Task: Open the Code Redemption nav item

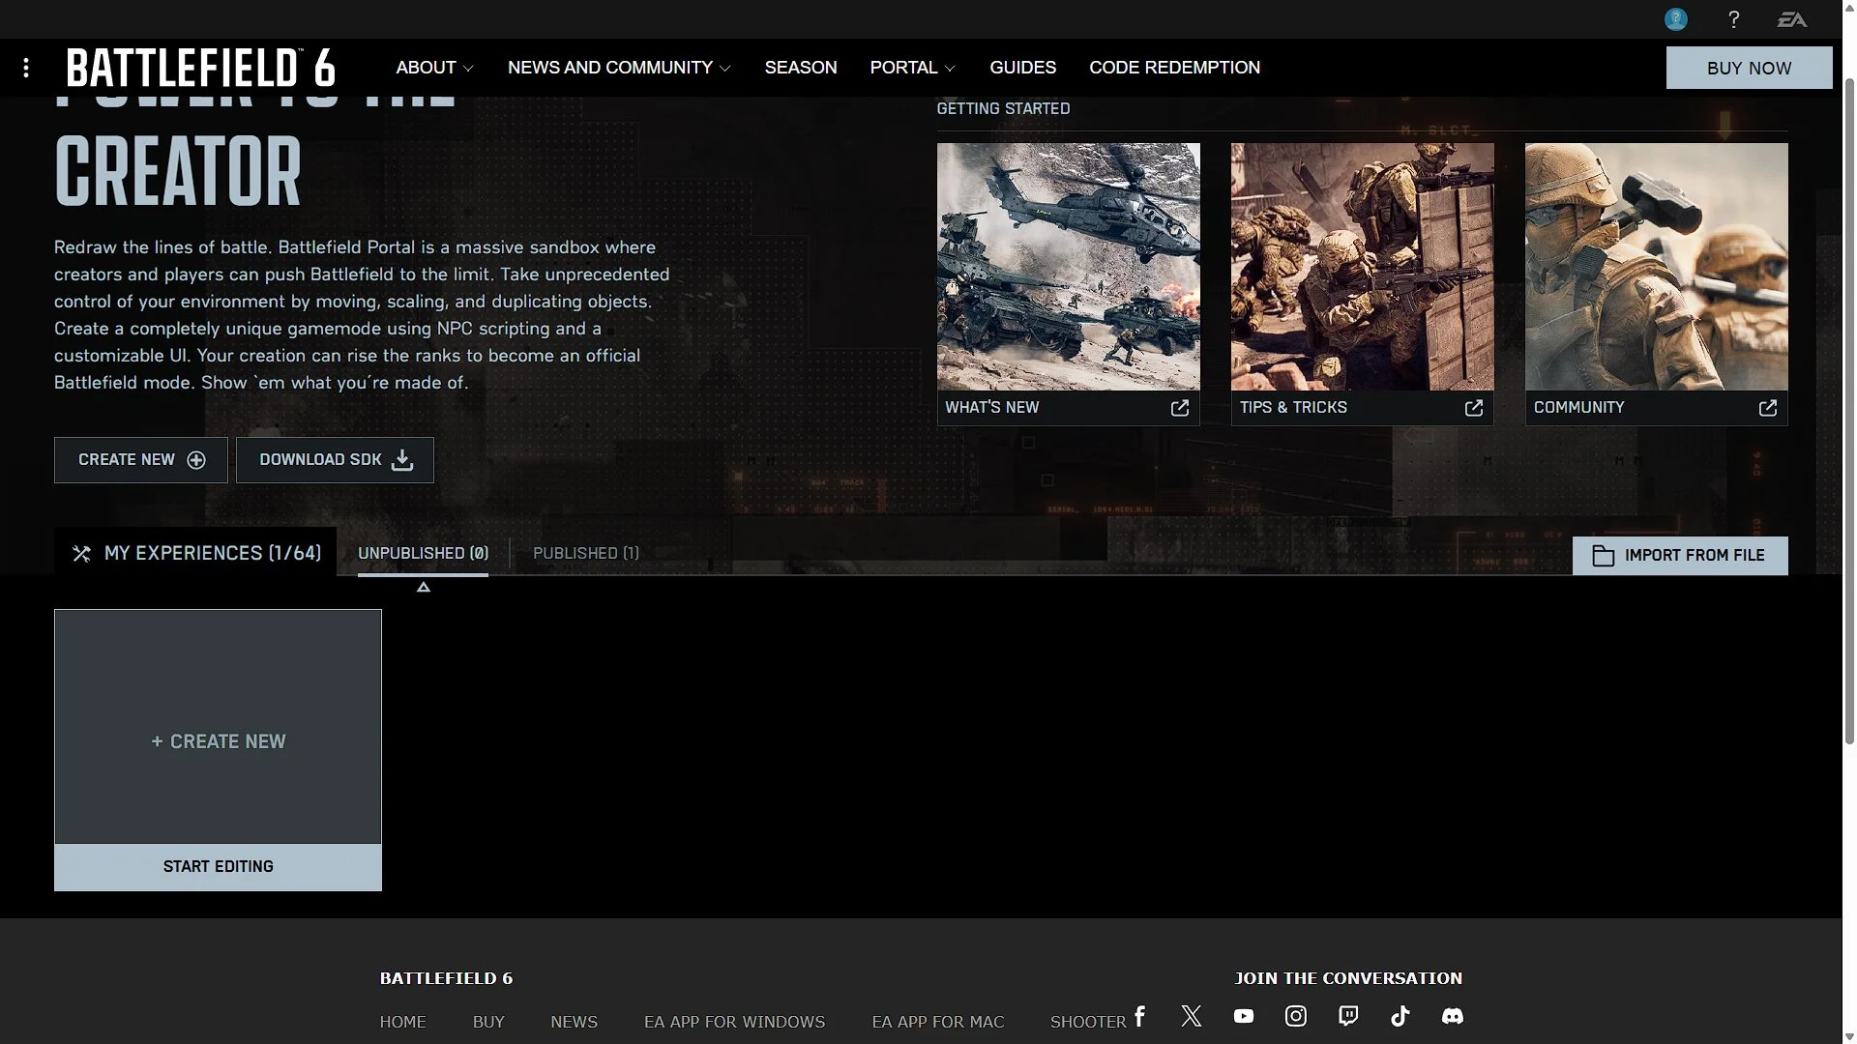Action: pos(1174,68)
